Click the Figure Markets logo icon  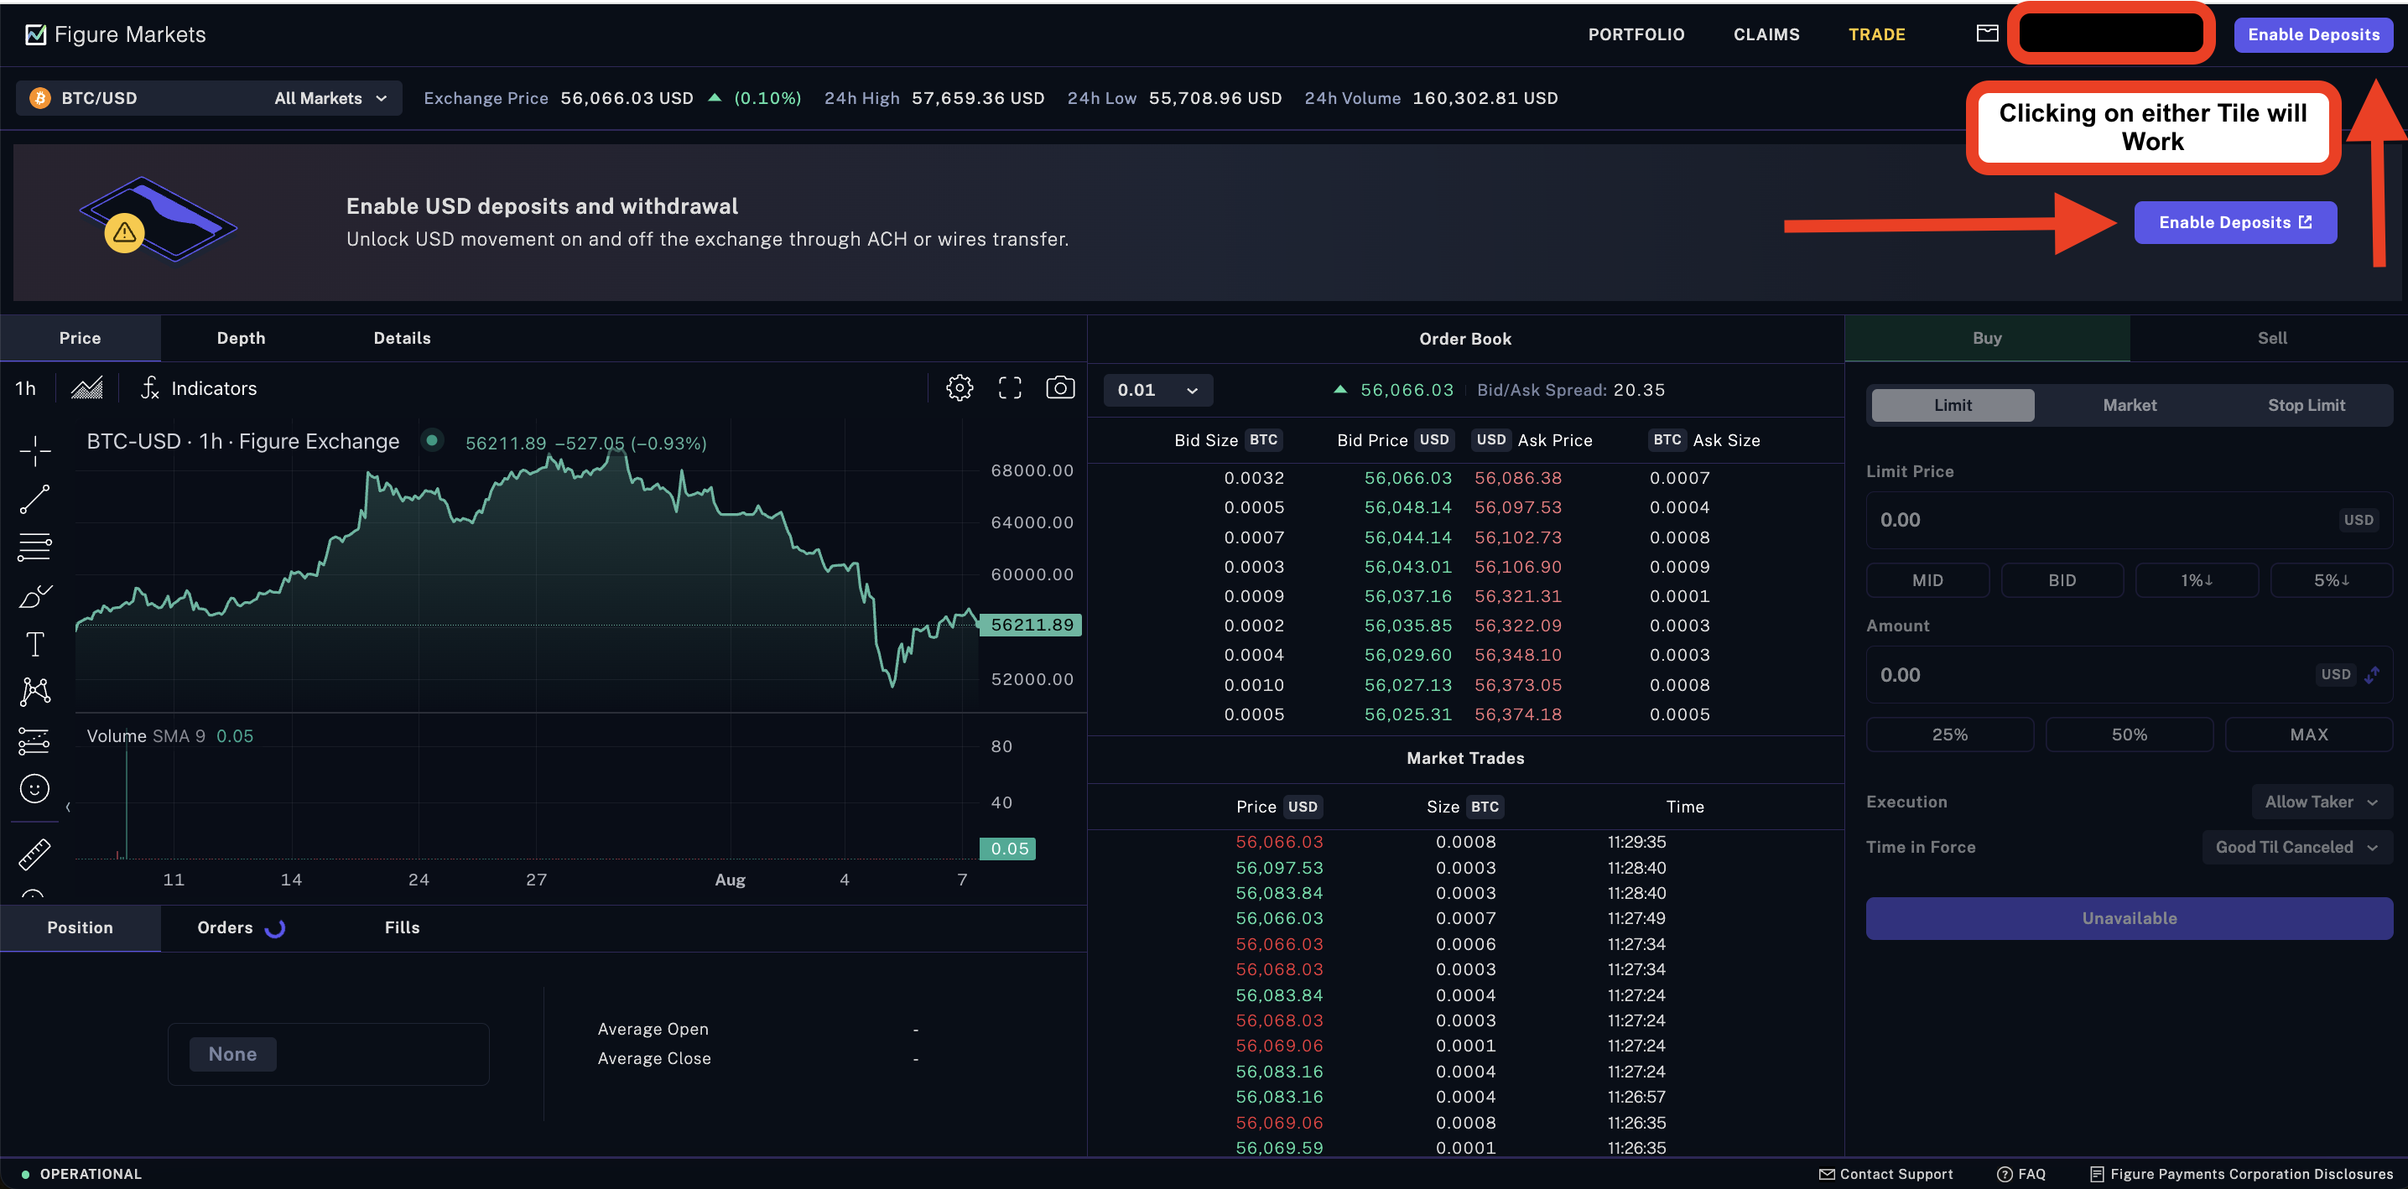[35, 34]
